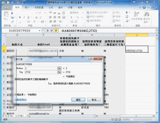The height and width of the screenshot is (123, 160).
Task: Click the Paste clipboard icon
Action: click(x=6, y=14)
